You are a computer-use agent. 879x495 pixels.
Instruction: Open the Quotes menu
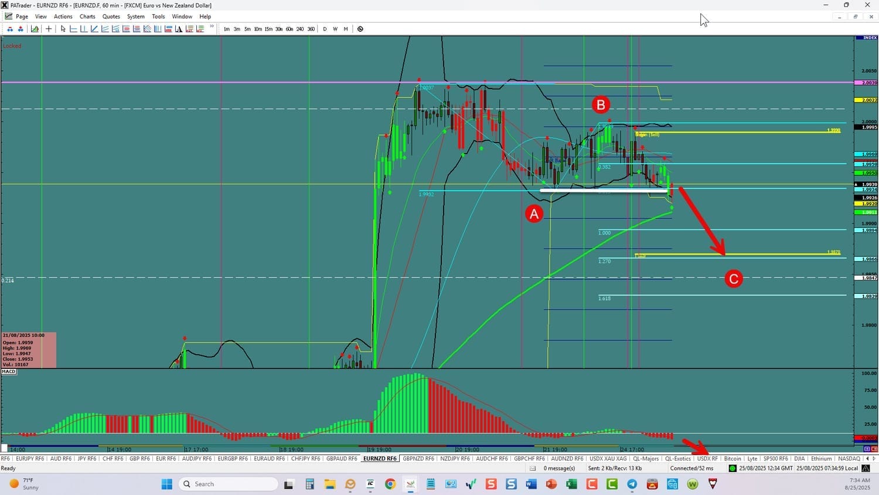111,16
